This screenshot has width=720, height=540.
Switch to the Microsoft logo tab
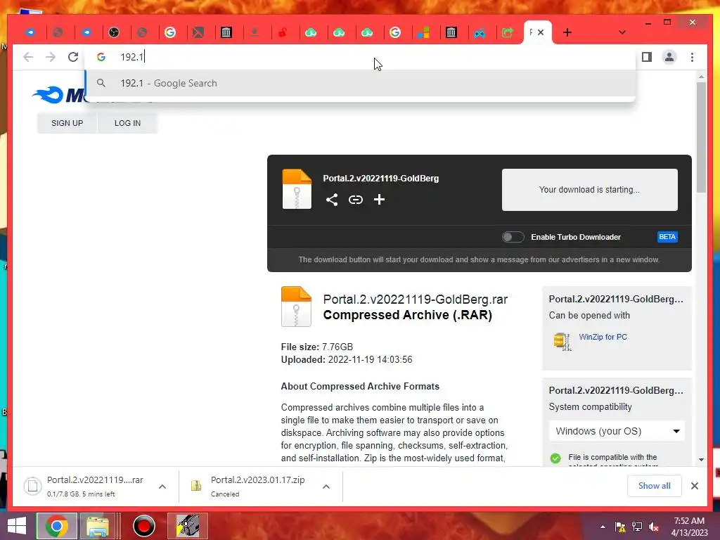[x=423, y=32]
